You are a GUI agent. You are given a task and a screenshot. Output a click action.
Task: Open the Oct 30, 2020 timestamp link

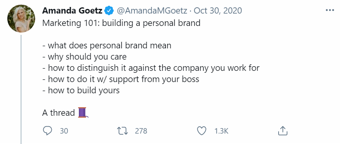point(218,10)
